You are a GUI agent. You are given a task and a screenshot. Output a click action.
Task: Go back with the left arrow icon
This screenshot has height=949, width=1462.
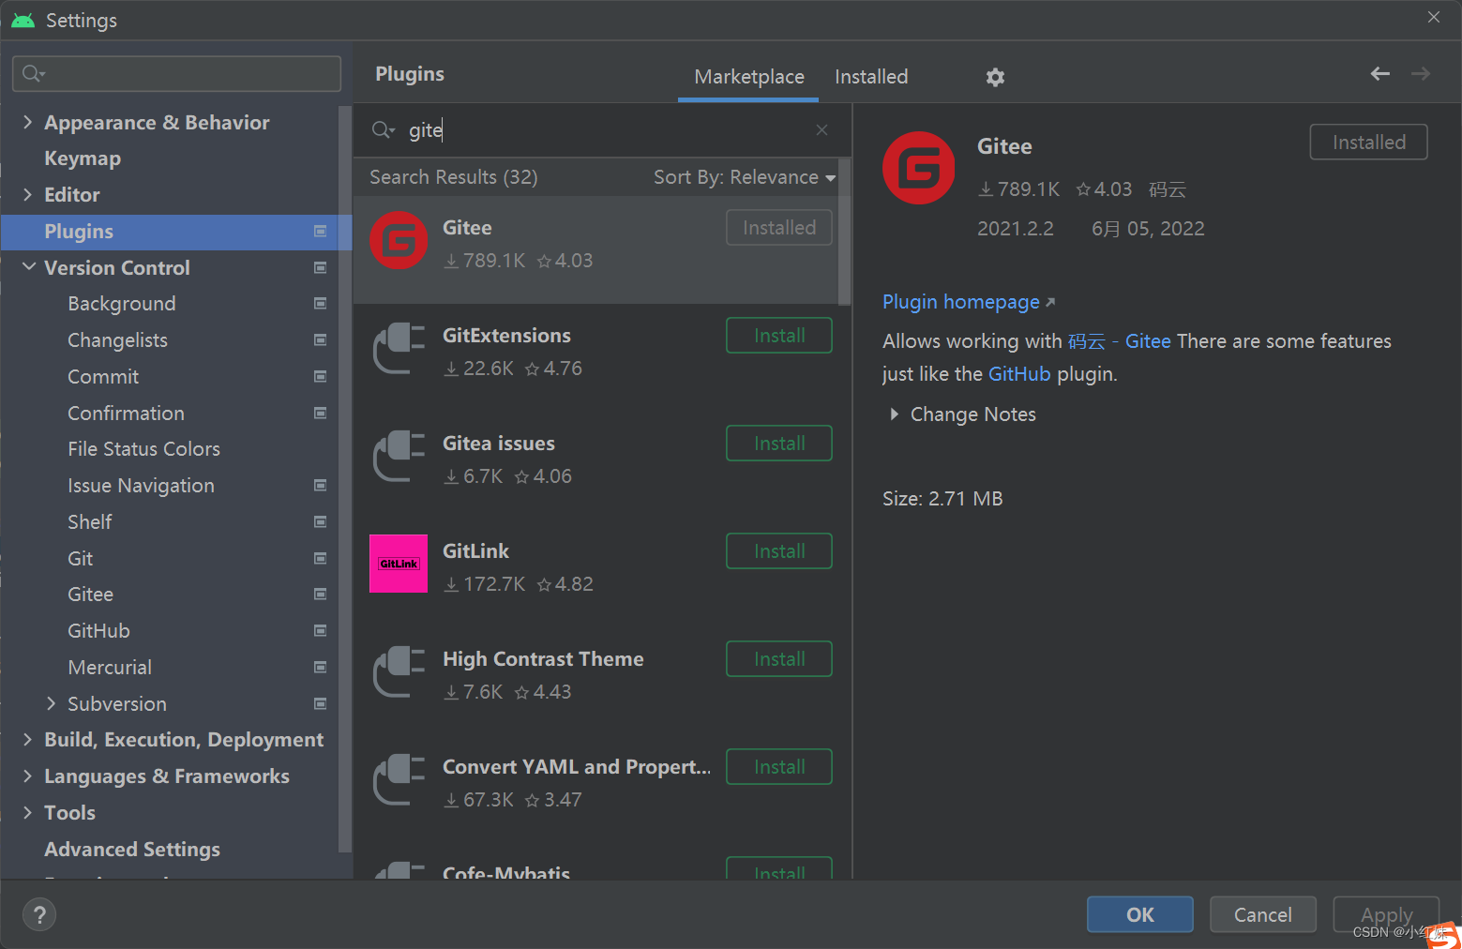pyautogui.click(x=1379, y=73)
